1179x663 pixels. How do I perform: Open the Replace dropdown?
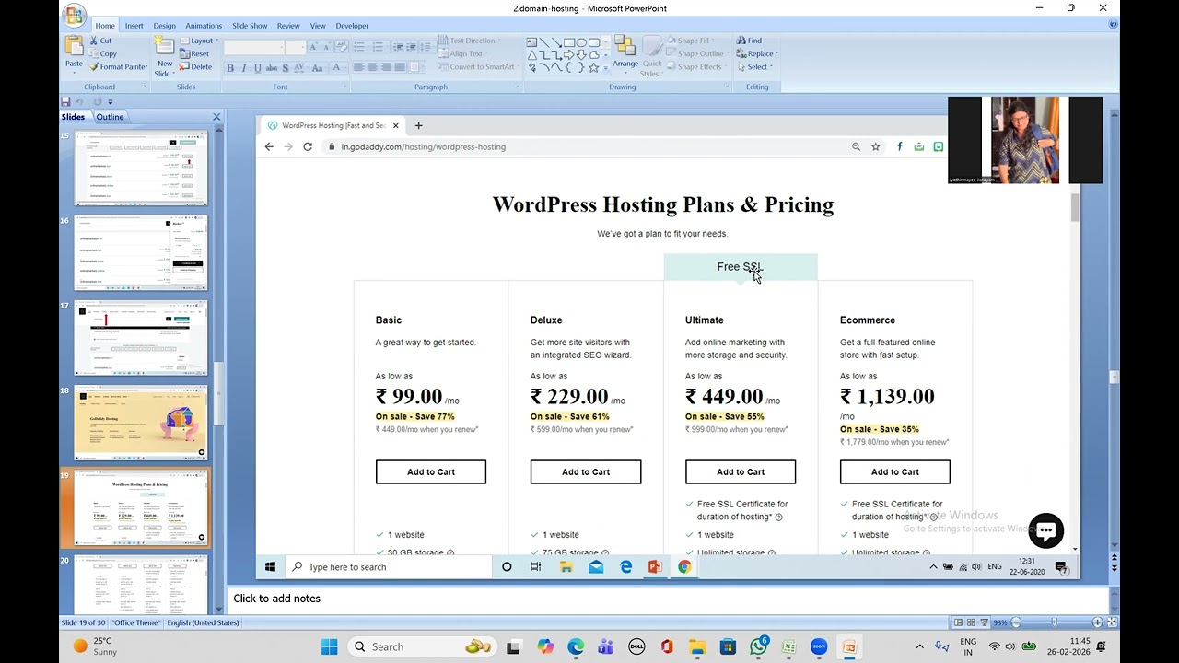coord(757,53)
